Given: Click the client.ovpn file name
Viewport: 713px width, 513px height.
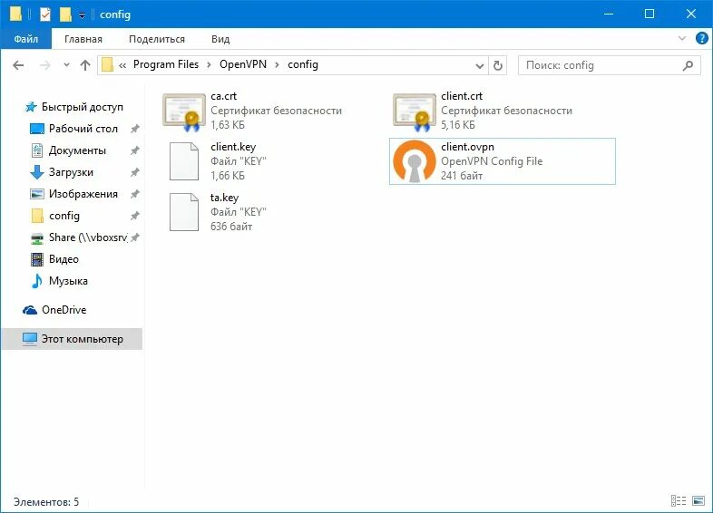Looking at the screenshot, I should click(x=467, y=147).
